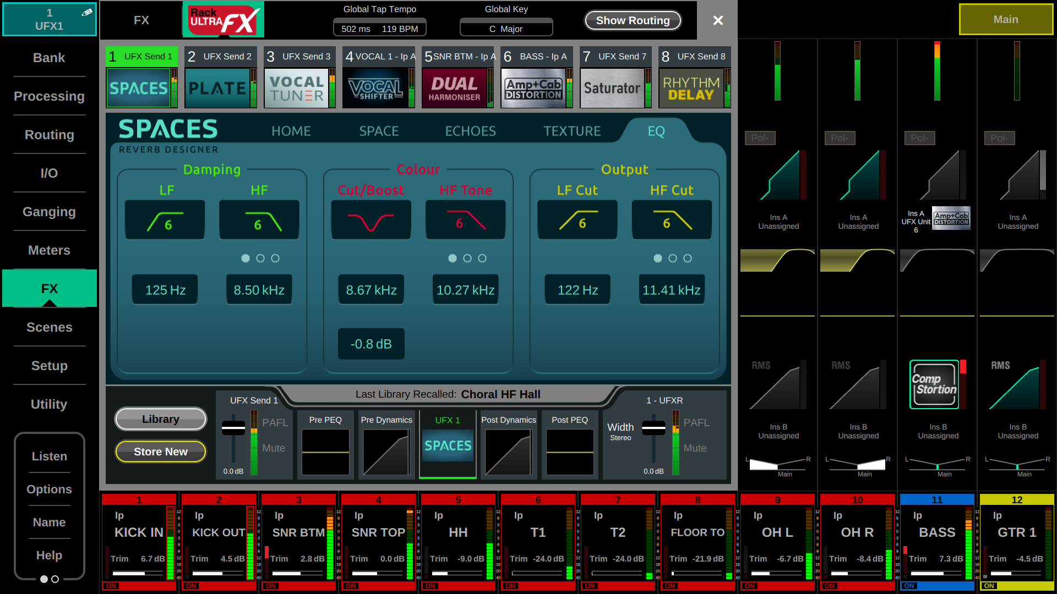Open the Library for Spaces presets
This screenshot has width=1057, height=594.
point(161,419)
